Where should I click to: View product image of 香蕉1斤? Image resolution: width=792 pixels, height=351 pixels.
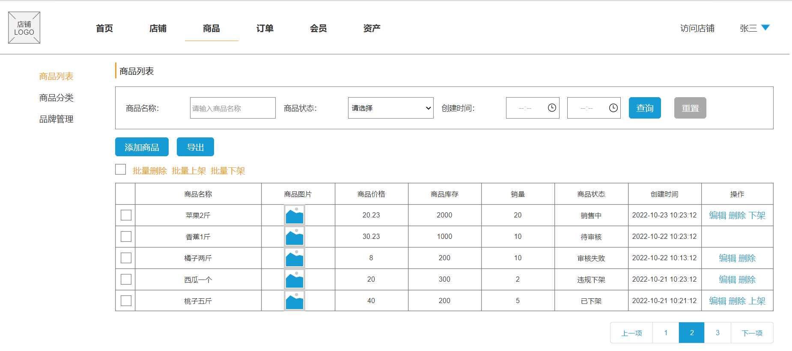tap(295, 237)
